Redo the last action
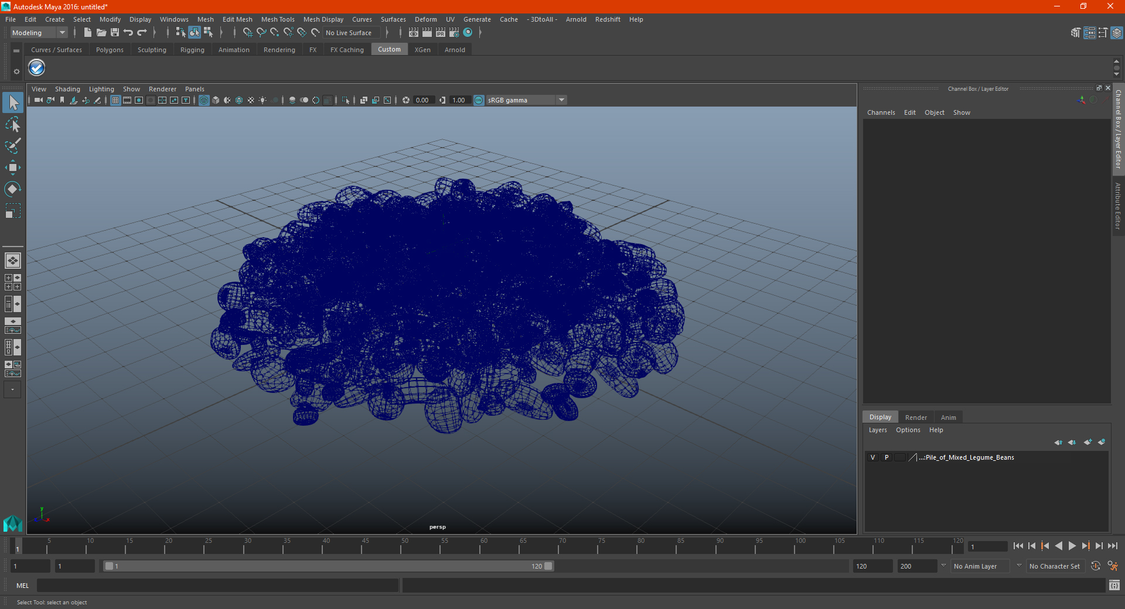Screen dimensions: 1125x609 point(142,33)
